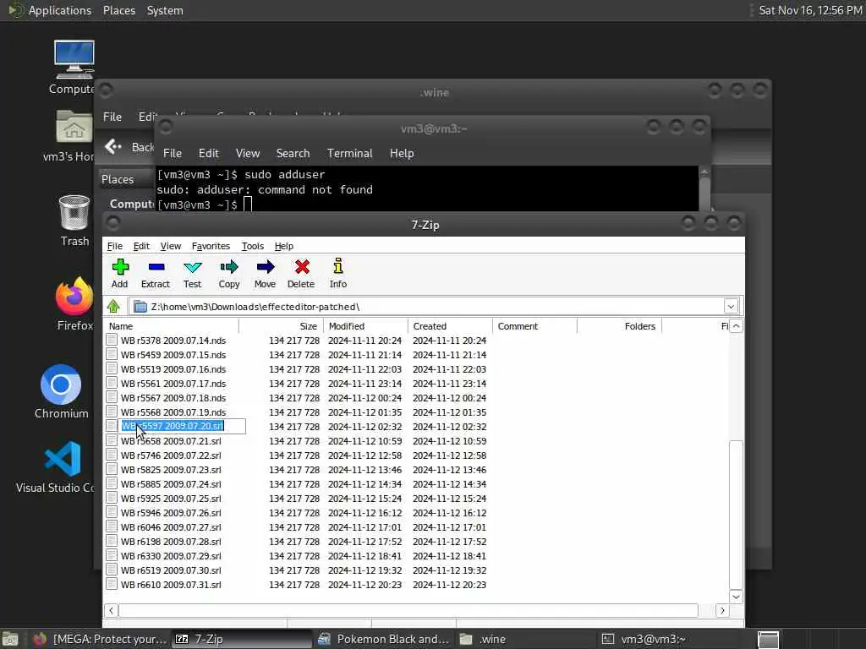Switch to vm3@vm3:~ taskbar item
Image resolution: width=866 pixels, height=649 pixels.
click(667, 639)
